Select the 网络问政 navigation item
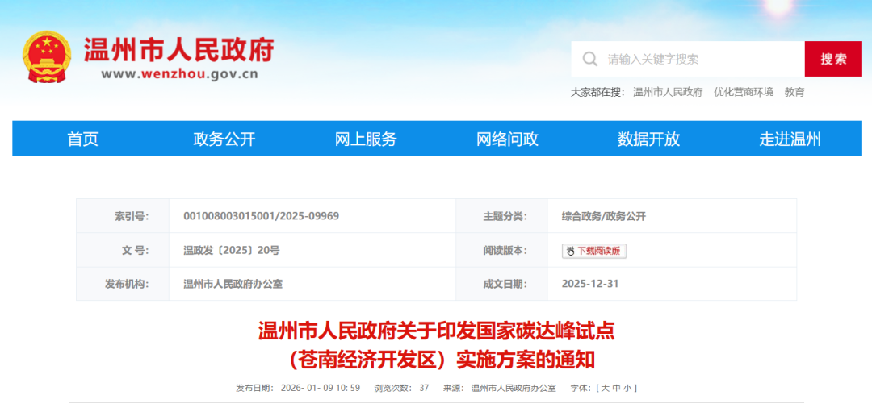The height and width of the screenshot is (408, 872). point(507,139)
